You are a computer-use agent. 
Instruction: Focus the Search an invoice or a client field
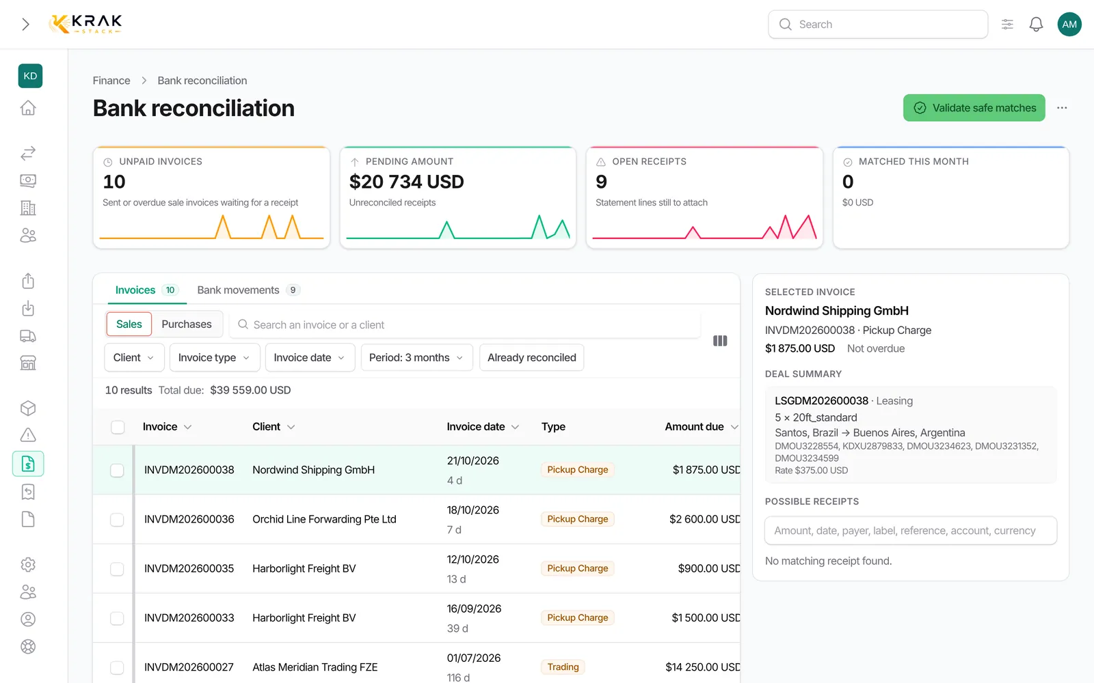coord(465,325)
